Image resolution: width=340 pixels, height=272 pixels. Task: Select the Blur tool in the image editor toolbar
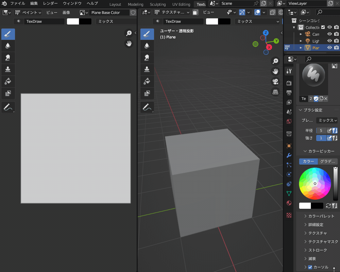pos(8,46)
